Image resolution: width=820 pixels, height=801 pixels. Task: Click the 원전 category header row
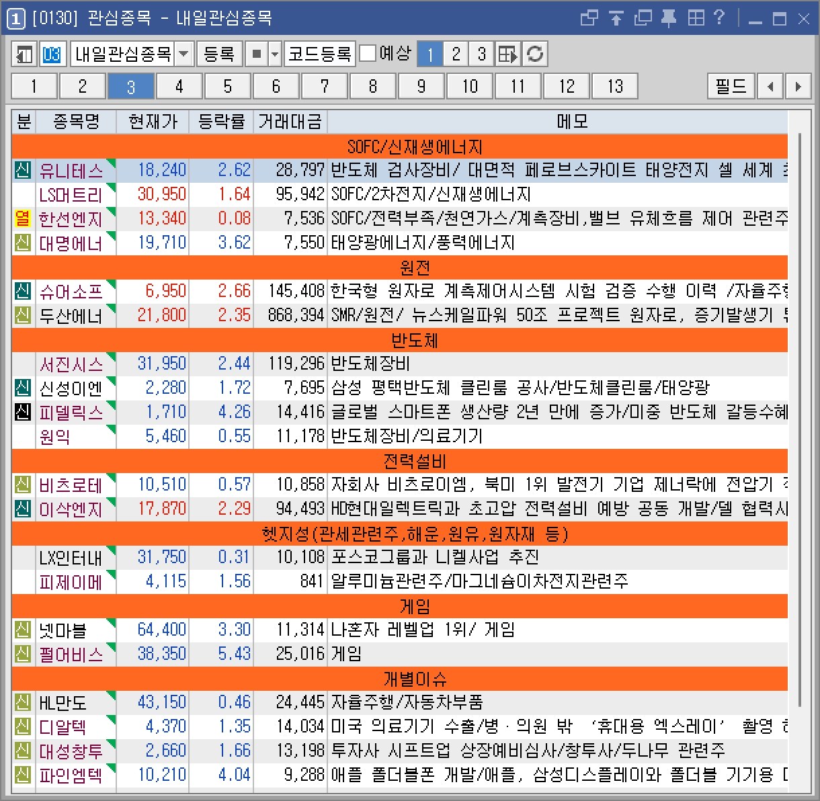pyautogui.click(x=399, y=267)
